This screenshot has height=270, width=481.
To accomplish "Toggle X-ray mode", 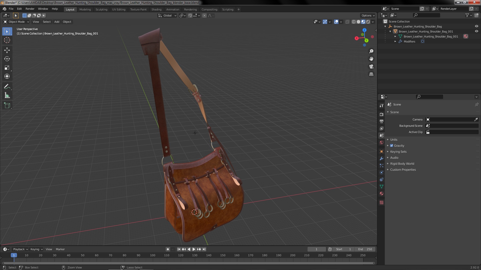I will click(347, 22).
